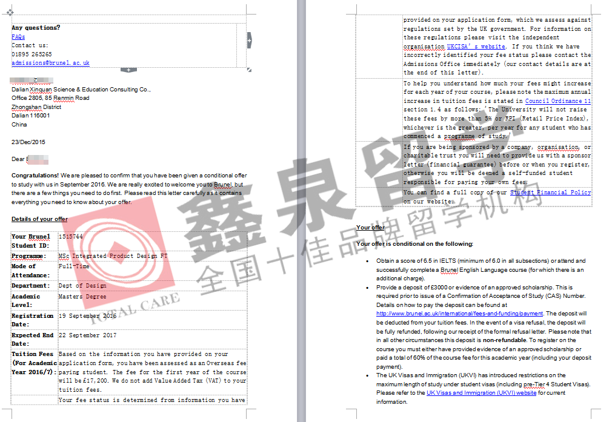Click the insert row plus control below contact table
The width and height of the screenshot is (612, 422).
tap(128, 70)
